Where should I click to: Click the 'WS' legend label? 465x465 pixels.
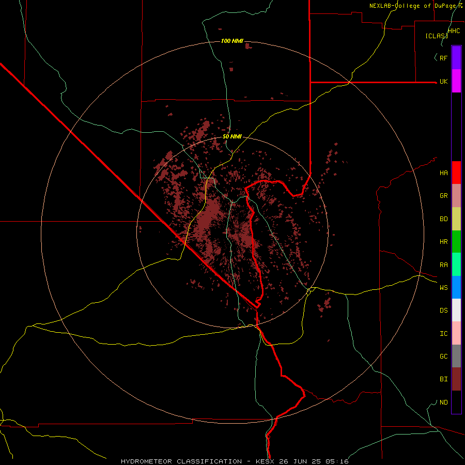(x=443, y=288)
